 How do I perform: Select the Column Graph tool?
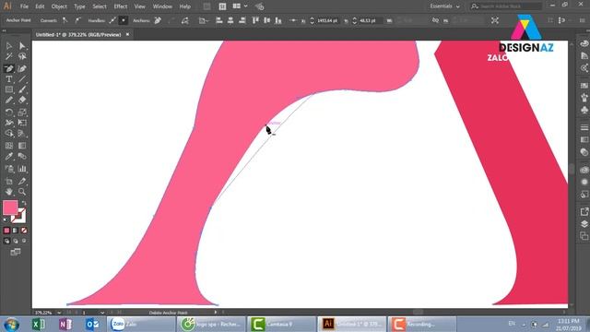[22, 169]
